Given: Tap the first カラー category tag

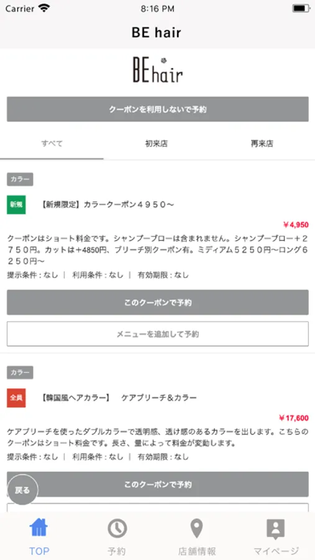Looking at the screenshot, I should (x=20, y=179).
